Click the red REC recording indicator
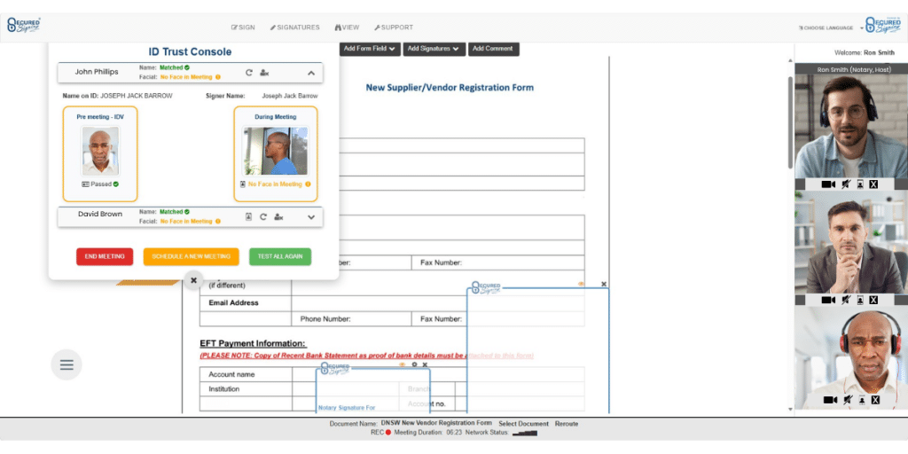Viewport: 908px width, 454px height. [x=388, y=433]
